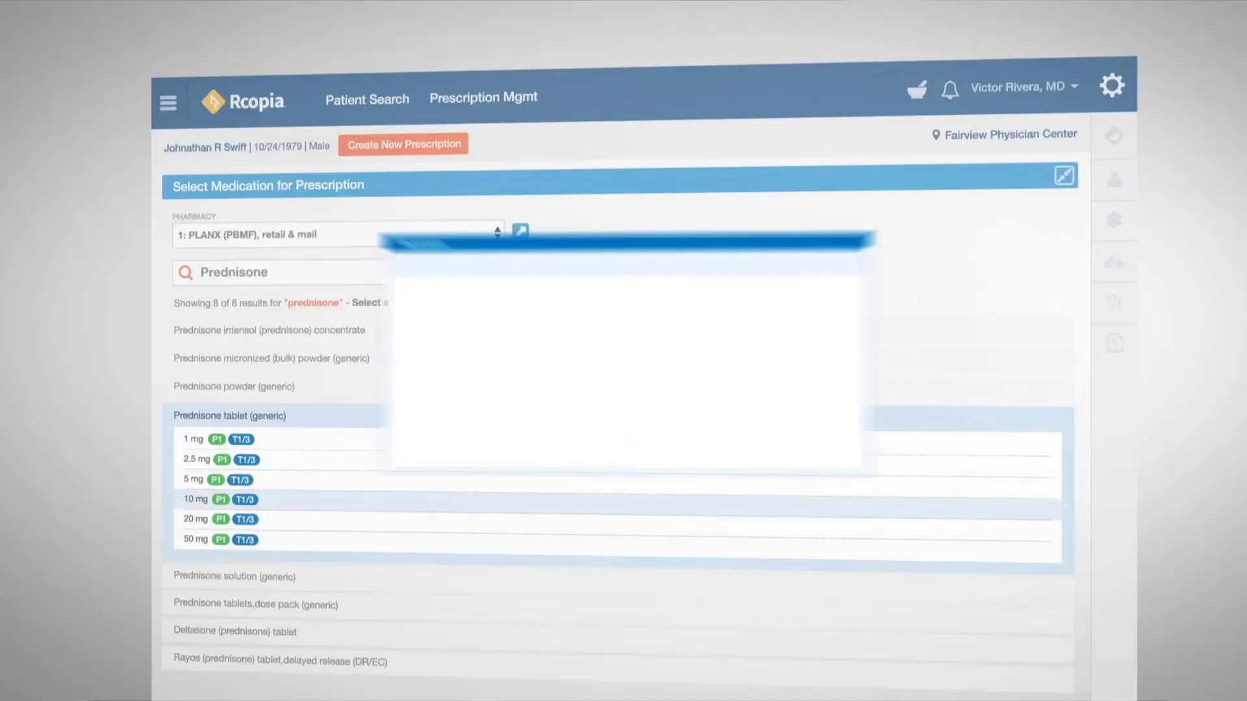This screenshot has width=1247, height=701.
Task: Click the refresh/history icon top right
Action: tap(1113, 135)
